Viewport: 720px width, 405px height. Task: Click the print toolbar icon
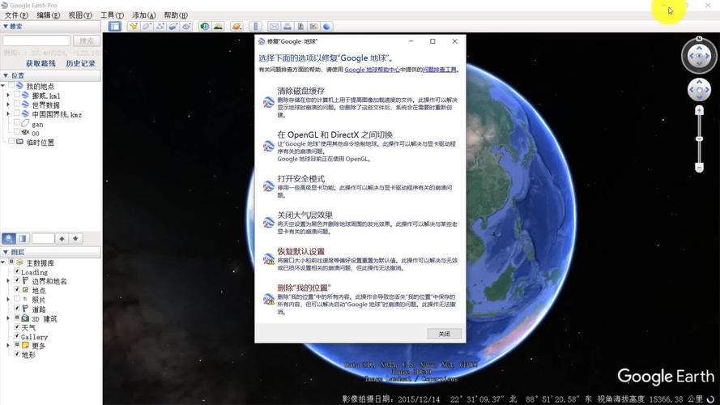(287, 26)
